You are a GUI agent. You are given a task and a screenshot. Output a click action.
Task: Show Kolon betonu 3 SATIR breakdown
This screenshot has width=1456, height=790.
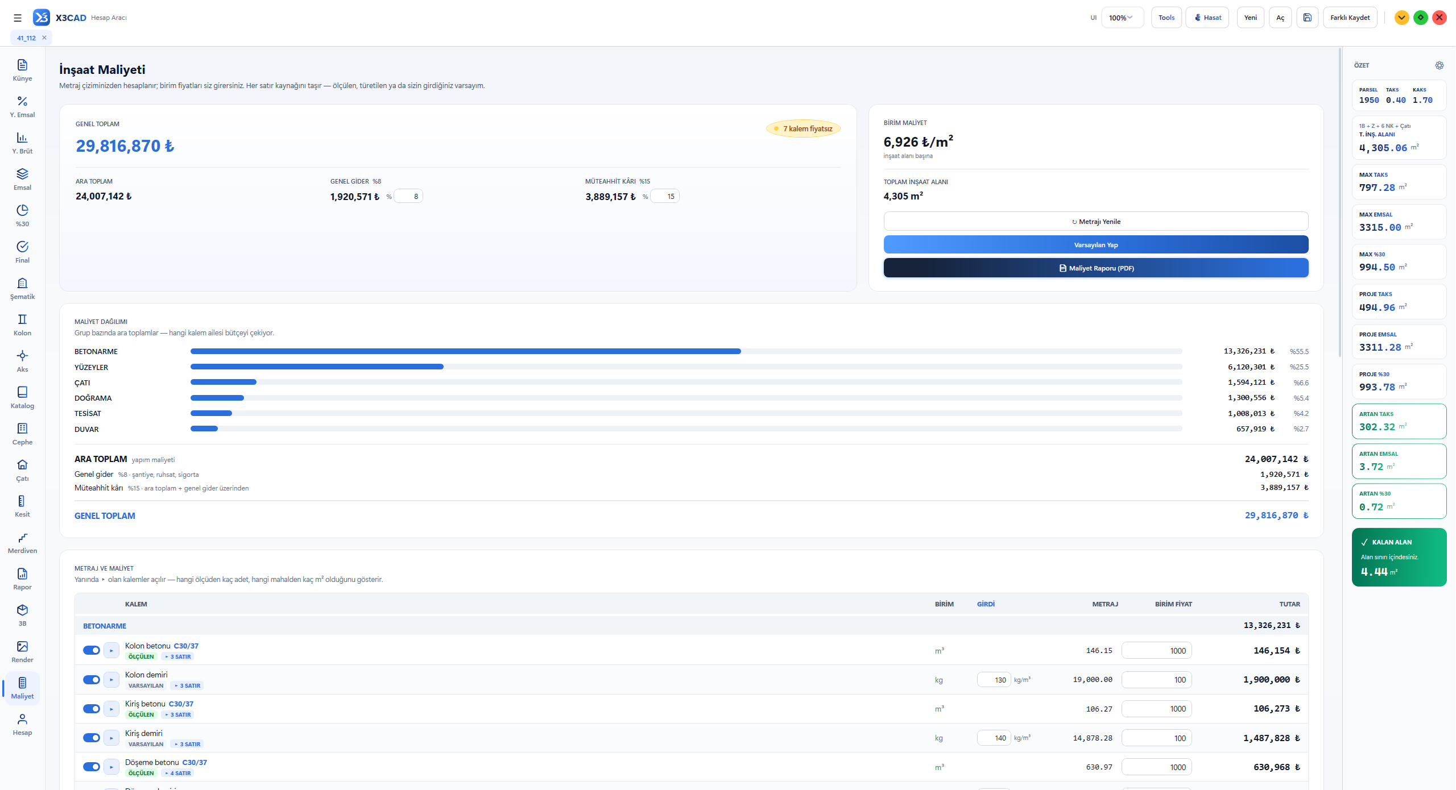(x=178, y=656)
